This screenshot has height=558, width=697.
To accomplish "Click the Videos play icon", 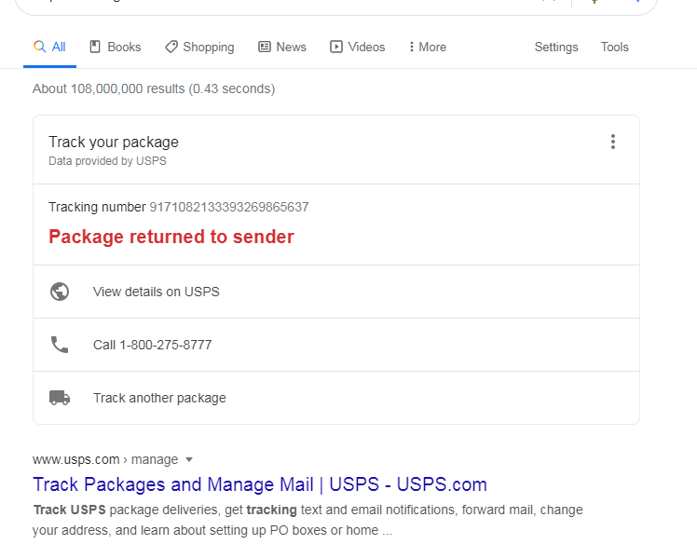I will [x=336, y=47].
